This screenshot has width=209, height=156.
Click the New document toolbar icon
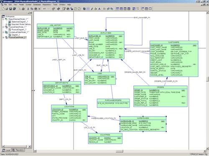[3, 9]
